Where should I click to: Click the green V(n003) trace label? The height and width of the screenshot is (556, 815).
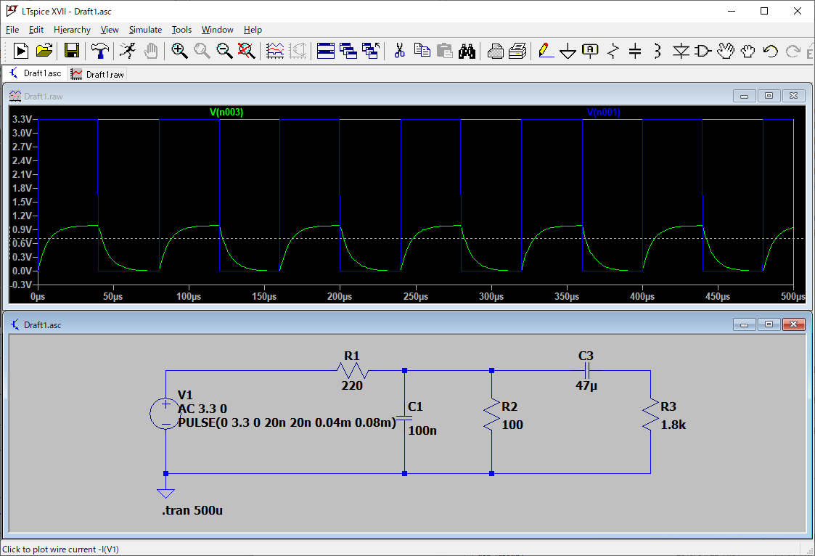pos(226,113)
